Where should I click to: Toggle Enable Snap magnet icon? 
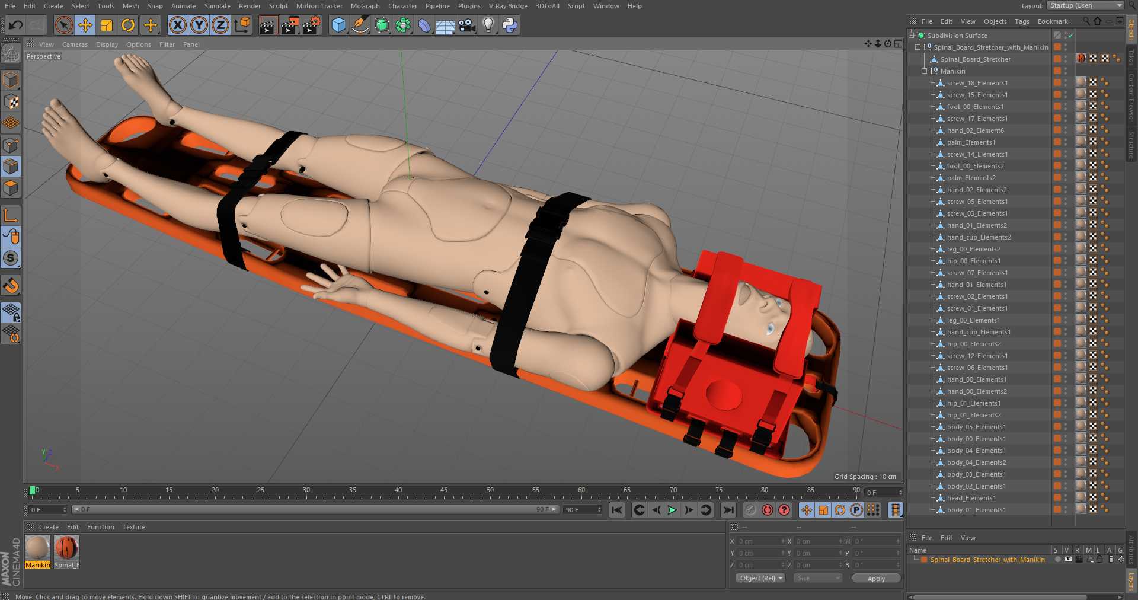point(11,286)
